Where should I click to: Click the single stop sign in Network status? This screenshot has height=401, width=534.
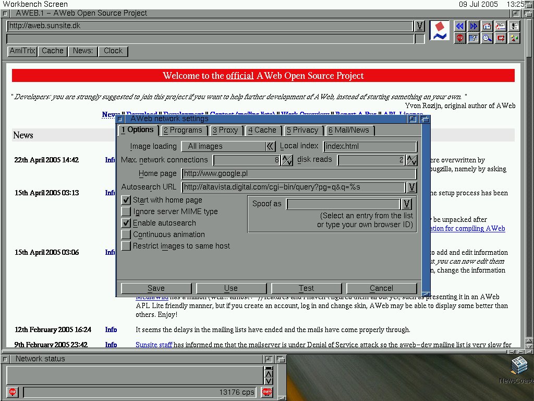(13, 392)
